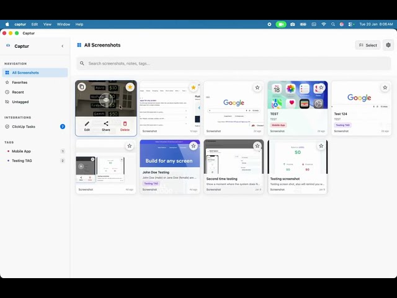
Task: Open the captur app menu
Action: click(20, 24)
